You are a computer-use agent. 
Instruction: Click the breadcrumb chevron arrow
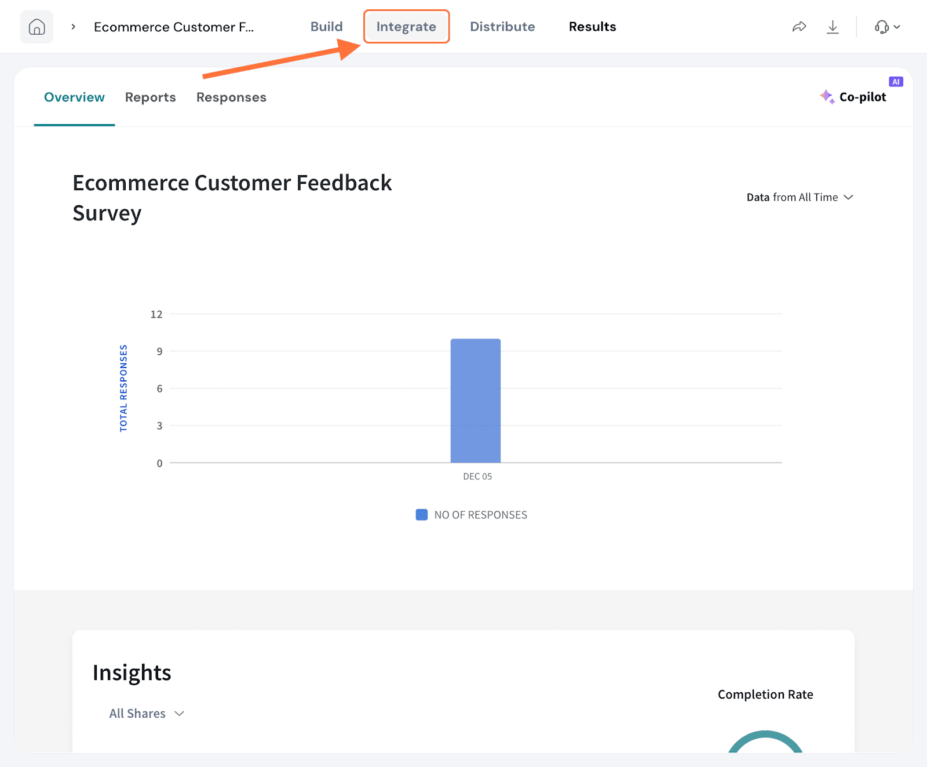74,27
